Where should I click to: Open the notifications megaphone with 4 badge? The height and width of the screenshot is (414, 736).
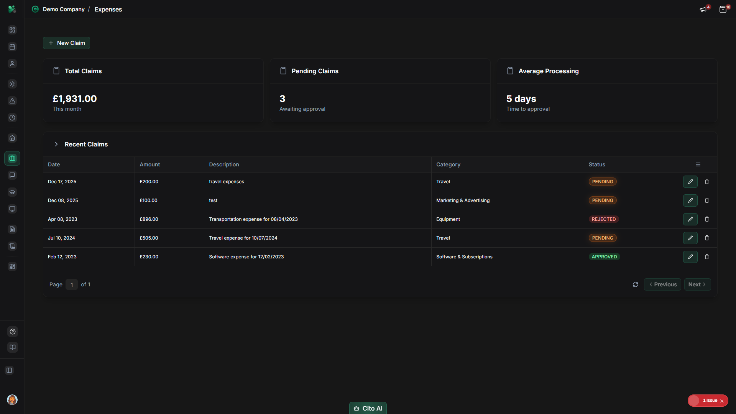click(704, 9)
